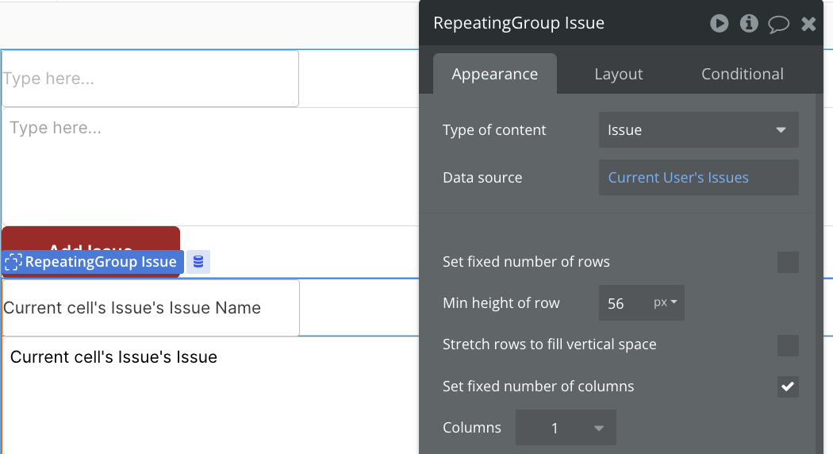
Task: Click the Min height of row label
Action: [x=501, y=303]
